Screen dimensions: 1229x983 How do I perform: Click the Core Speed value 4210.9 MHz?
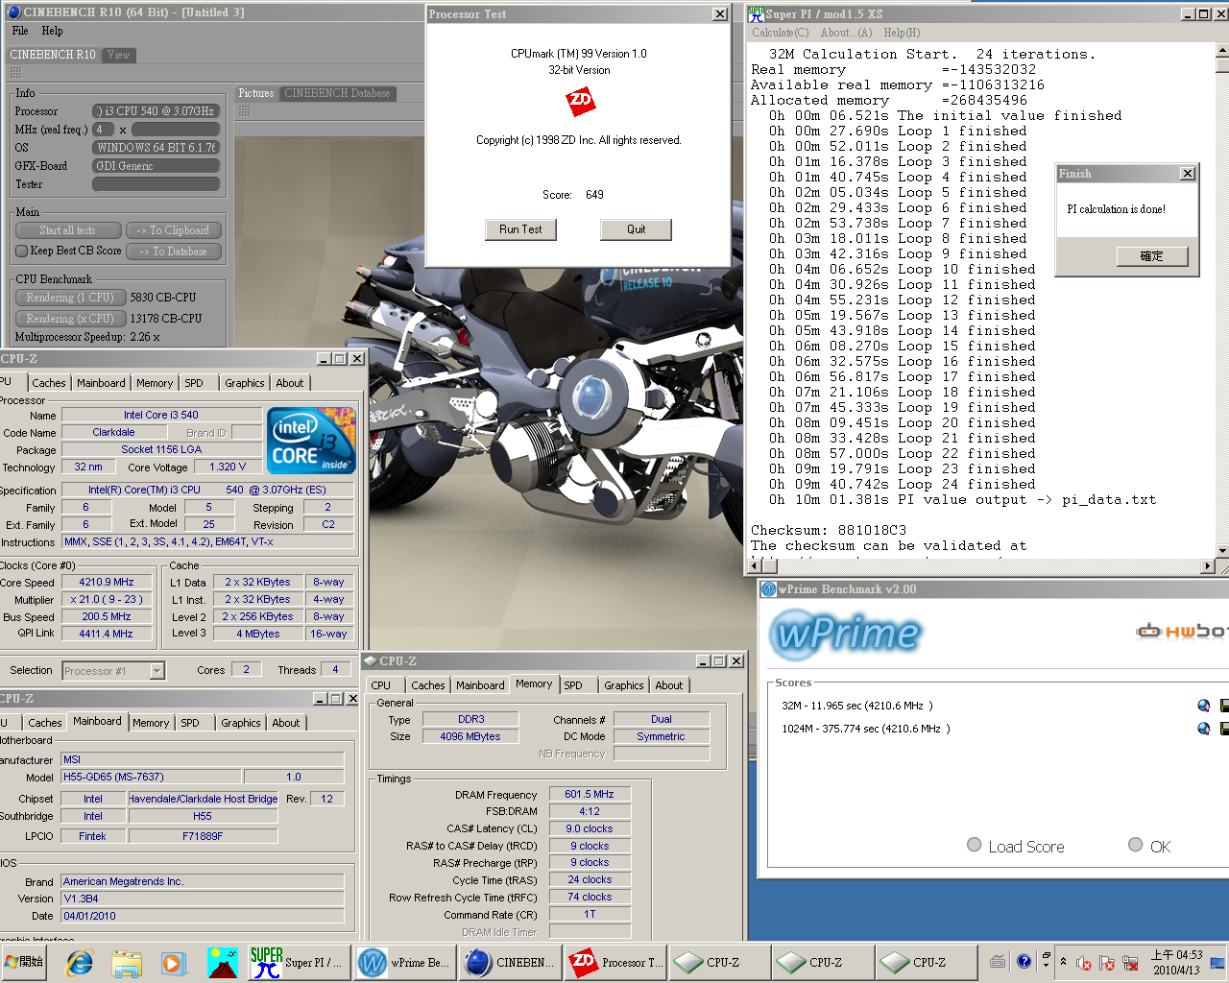(107, 582)
